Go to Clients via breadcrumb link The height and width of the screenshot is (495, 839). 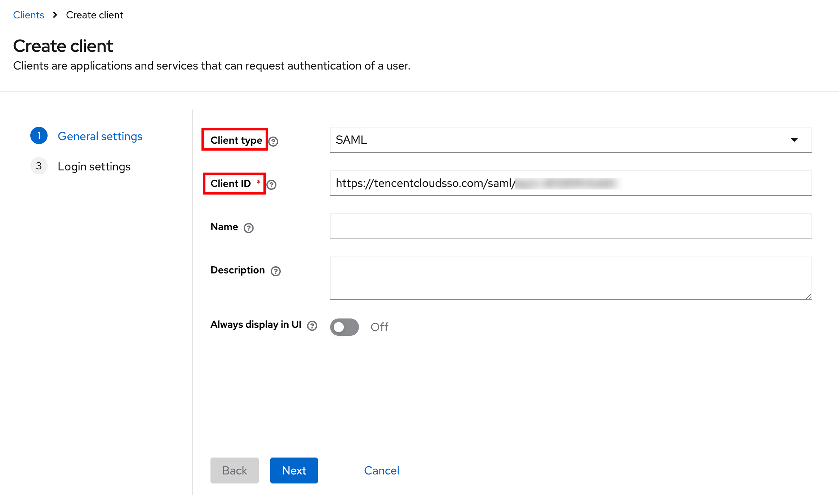pyautogui.click(x=28, y=15)
